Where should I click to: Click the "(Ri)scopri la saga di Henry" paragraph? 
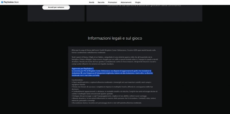point(114,51)
